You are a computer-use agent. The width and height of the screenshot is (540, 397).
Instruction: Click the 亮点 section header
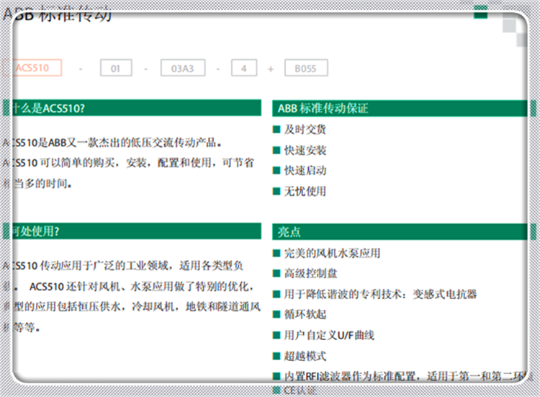404,231
